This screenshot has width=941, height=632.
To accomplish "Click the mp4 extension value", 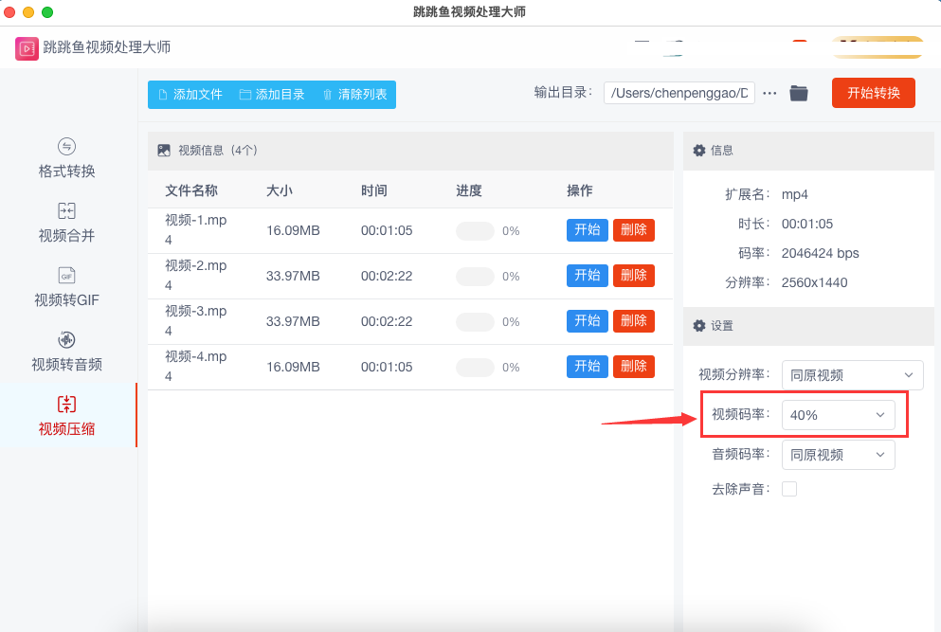I will click(x=794, y=194).
